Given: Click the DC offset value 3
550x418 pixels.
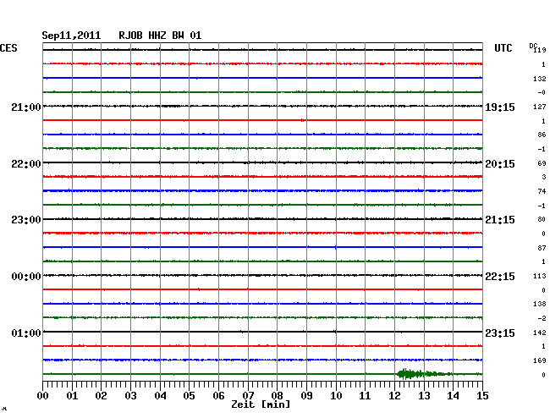Looking at the screenshot, I should pos(544,177).
